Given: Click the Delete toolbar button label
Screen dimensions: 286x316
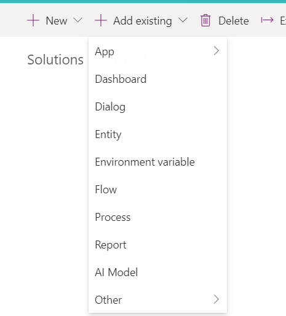Looking at the screenshot, I should point(234,21).
